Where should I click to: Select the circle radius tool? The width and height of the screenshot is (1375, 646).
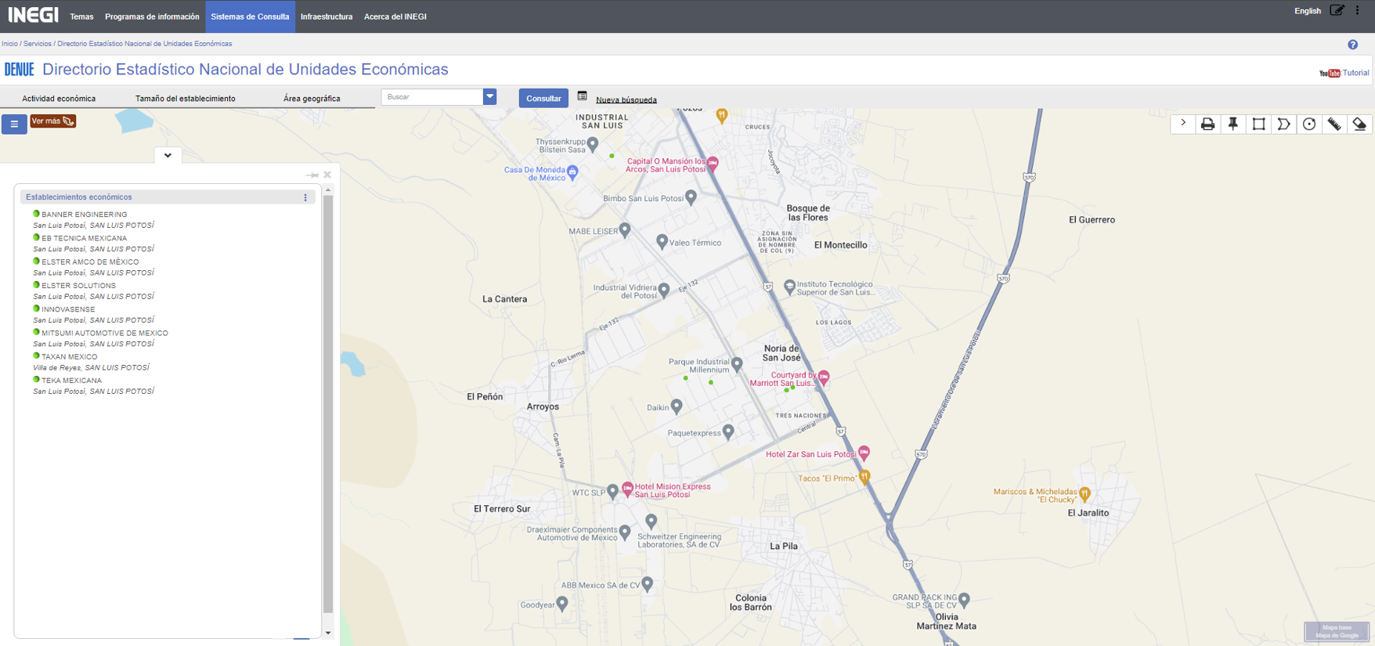point(1309,125)
